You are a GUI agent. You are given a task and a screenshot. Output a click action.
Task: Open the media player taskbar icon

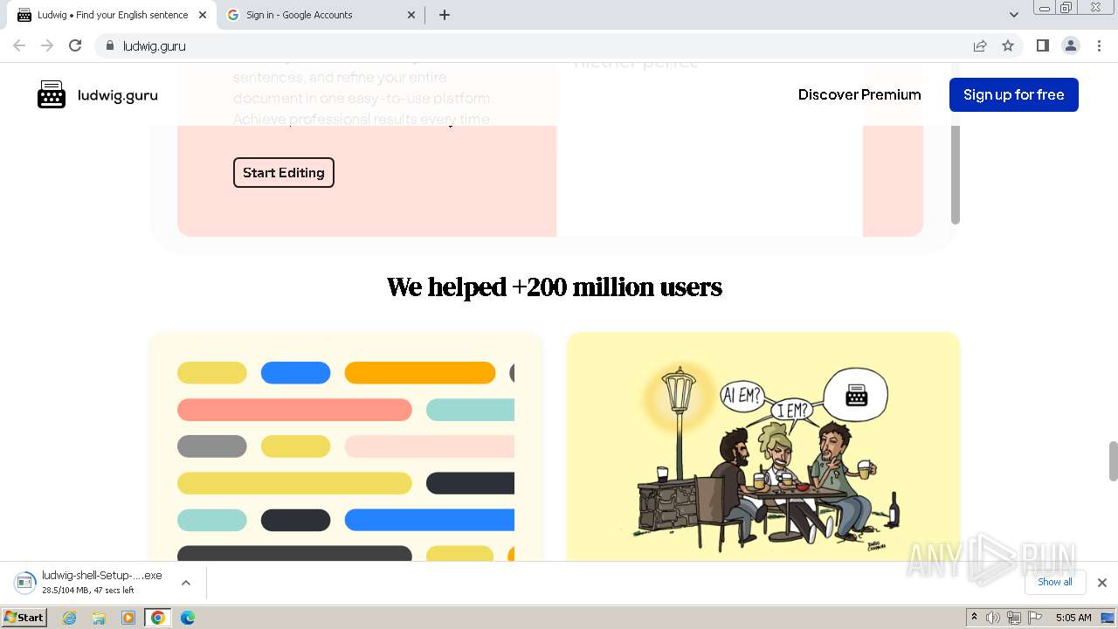(128, 618)
